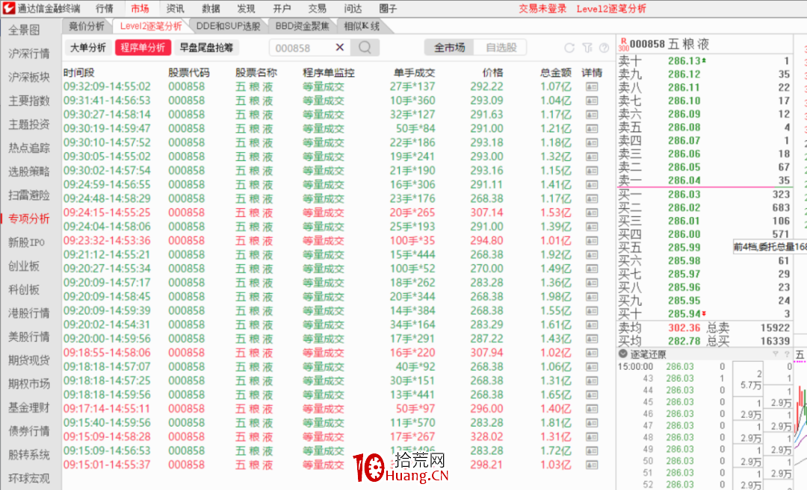This screenshot has height=490, width=807.
Task: Open the 交易 menu
Action: 317,8
